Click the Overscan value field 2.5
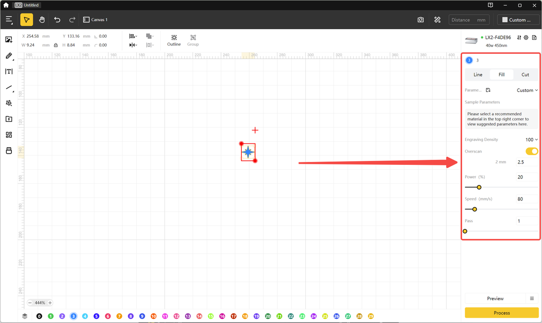 (x=527, y=162)
